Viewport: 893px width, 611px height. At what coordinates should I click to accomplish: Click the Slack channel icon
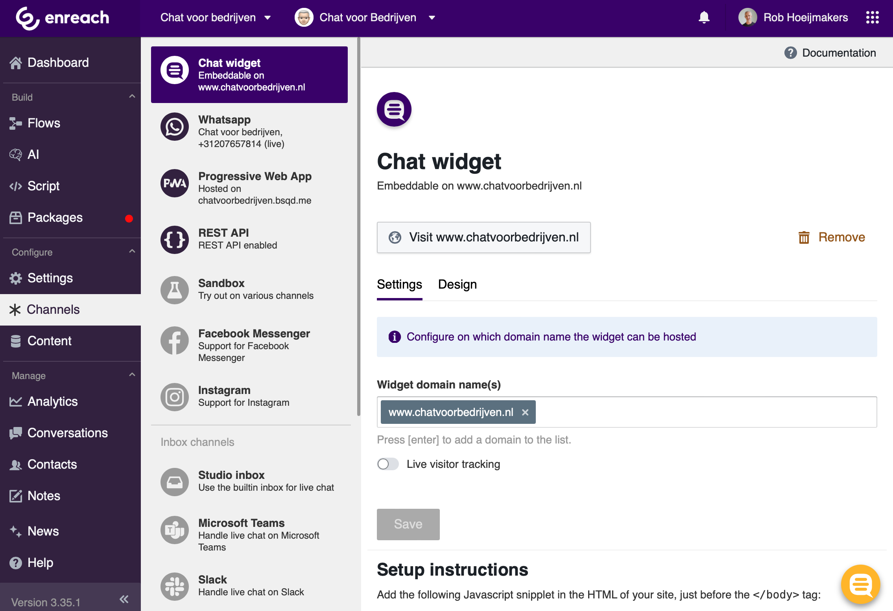(x=175, y=586)
